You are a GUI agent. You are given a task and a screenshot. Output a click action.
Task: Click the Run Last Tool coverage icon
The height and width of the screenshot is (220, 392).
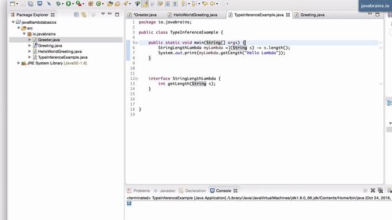coord(78,4)
